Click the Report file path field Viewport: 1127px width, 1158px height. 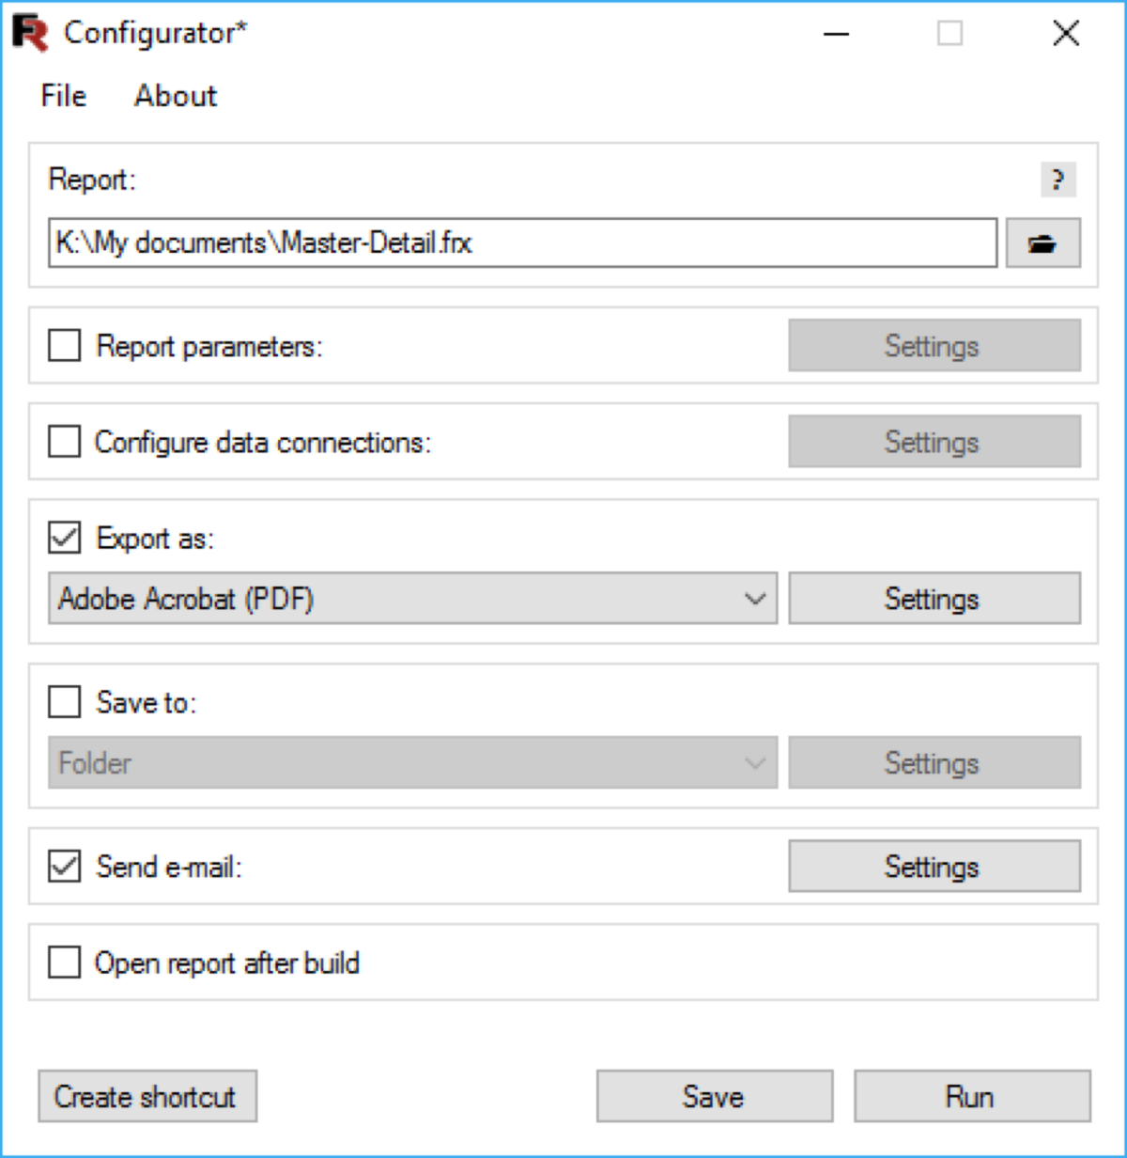[522, 243]
